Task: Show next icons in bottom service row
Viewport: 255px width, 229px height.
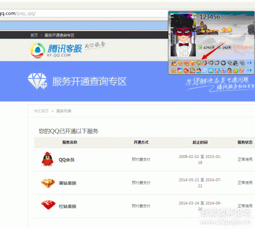Action: 251,70
